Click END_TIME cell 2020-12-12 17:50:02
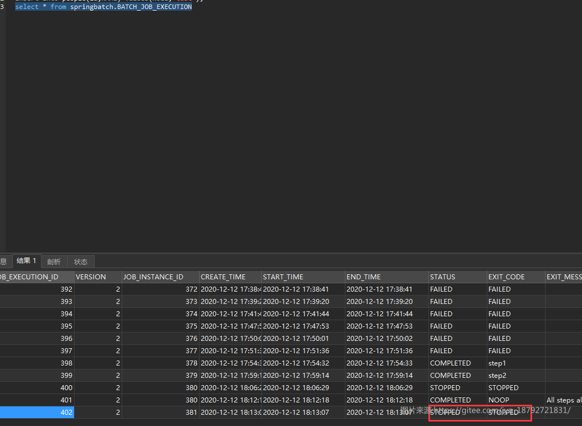The image size is (582, 426). (387, 339)
